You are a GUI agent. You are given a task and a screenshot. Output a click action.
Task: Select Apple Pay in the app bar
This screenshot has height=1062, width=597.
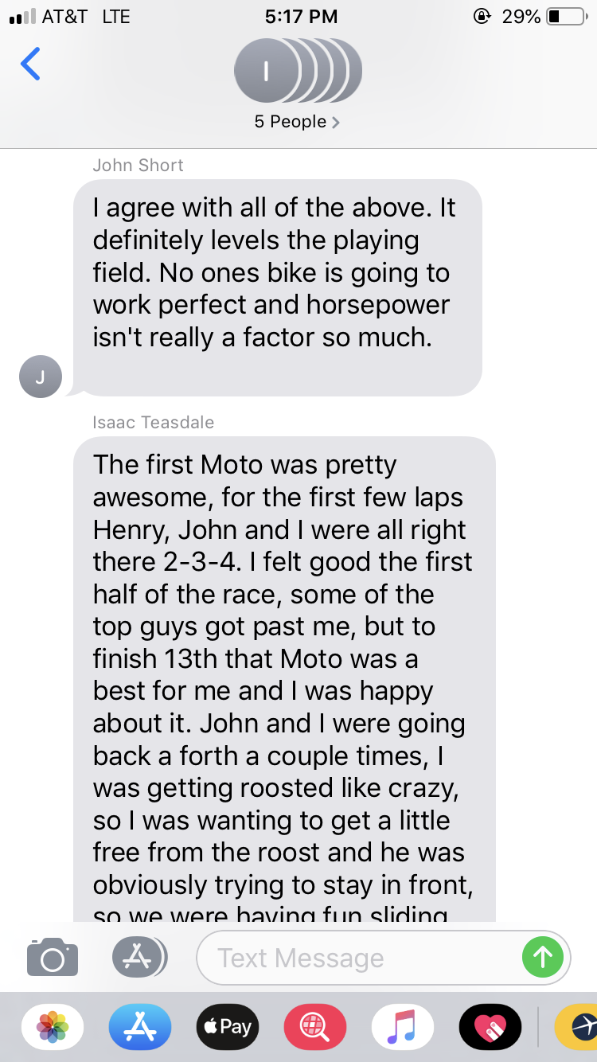228,1027
